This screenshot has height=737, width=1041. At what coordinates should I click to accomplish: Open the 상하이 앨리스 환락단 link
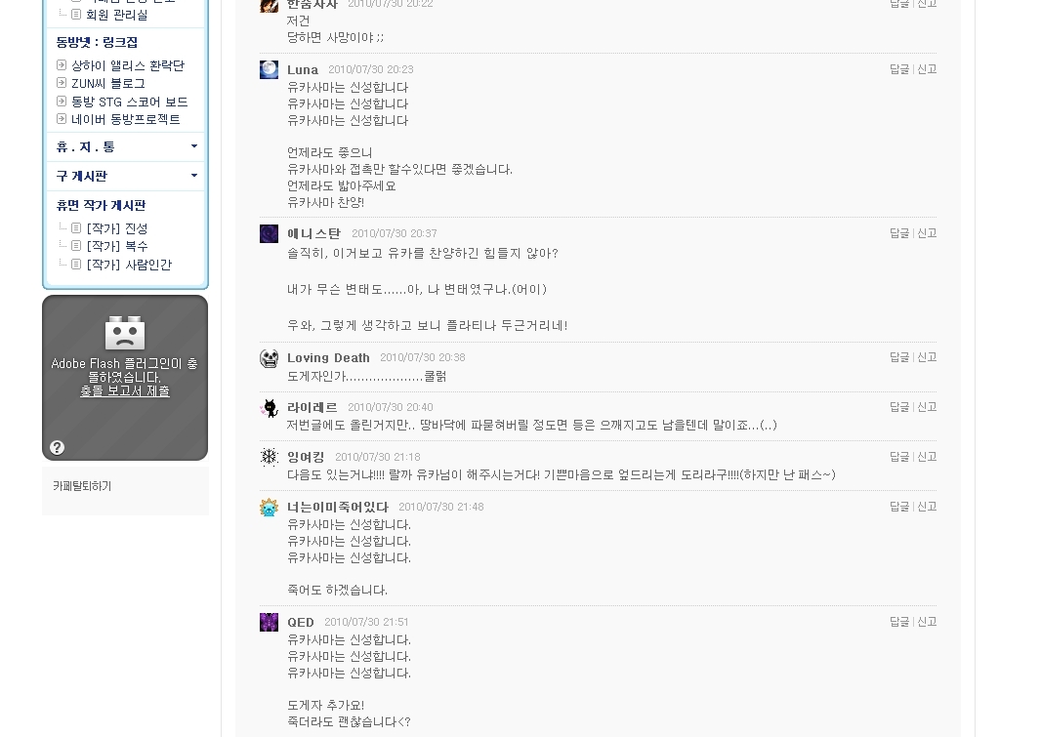point(128,65)
